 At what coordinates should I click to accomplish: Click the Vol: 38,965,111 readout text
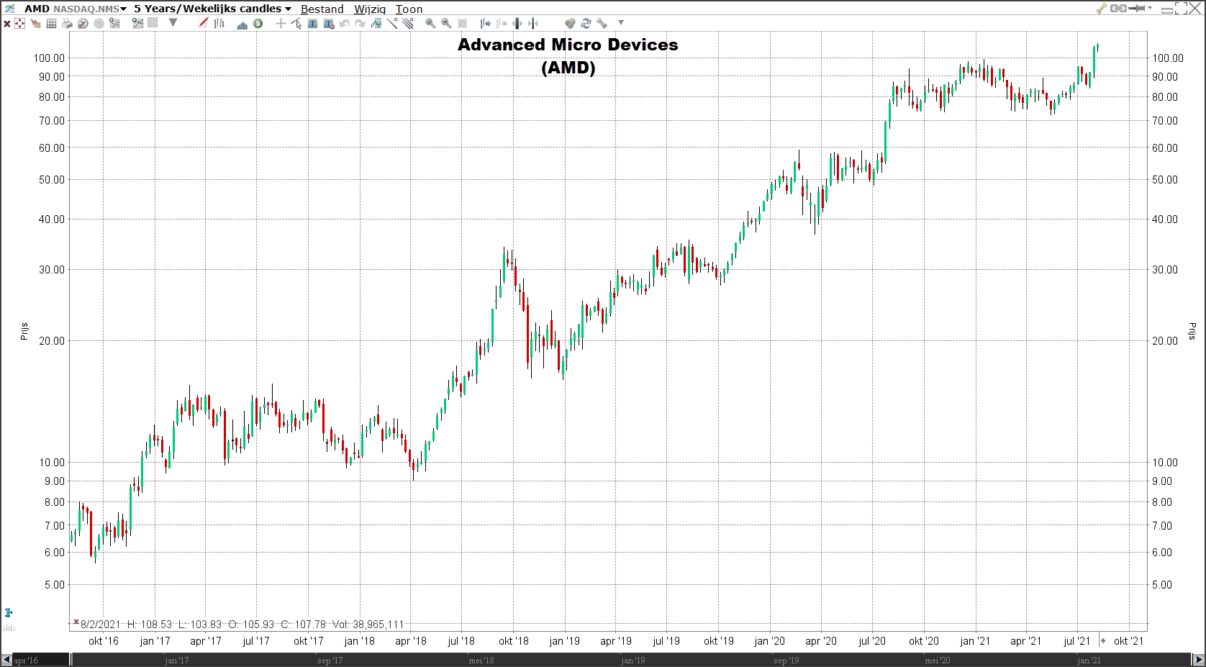[368, 625]
